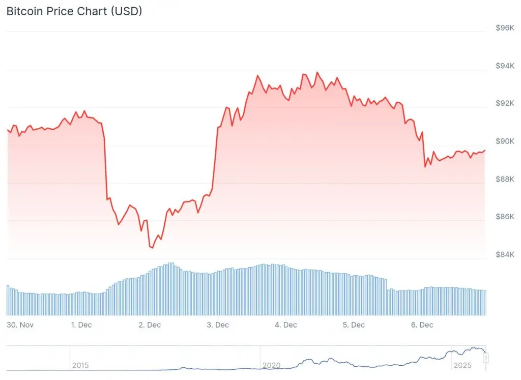Click the $84K price axis label

tap(505, 254)
